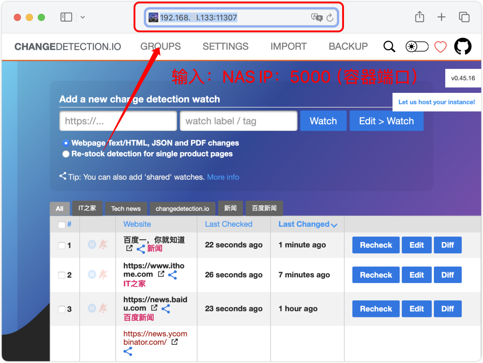Open the sidebar dropdown chevron in the toolbar
483x363 pixels.
click(83, 17)
